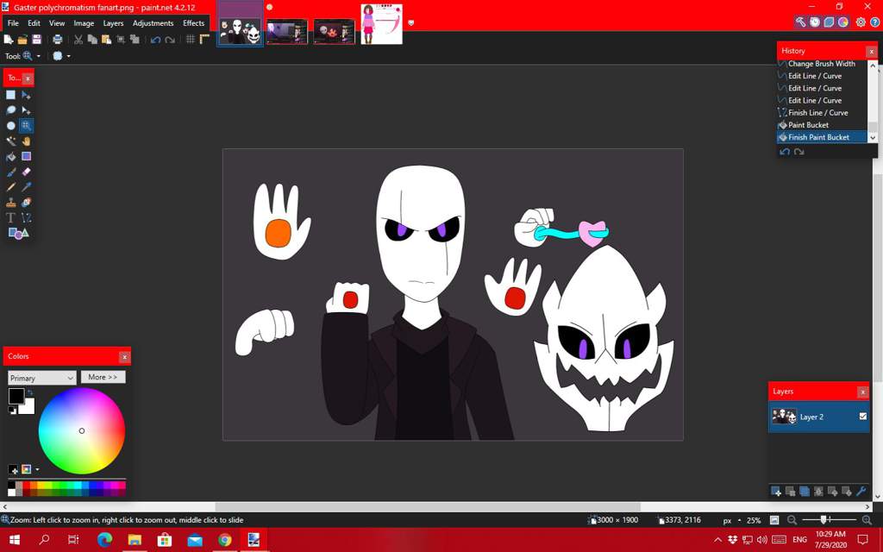Image resolution: width=883 pixels, height=552 pixels.
Task: Select the Recolor tool
Action: (26, 202)
